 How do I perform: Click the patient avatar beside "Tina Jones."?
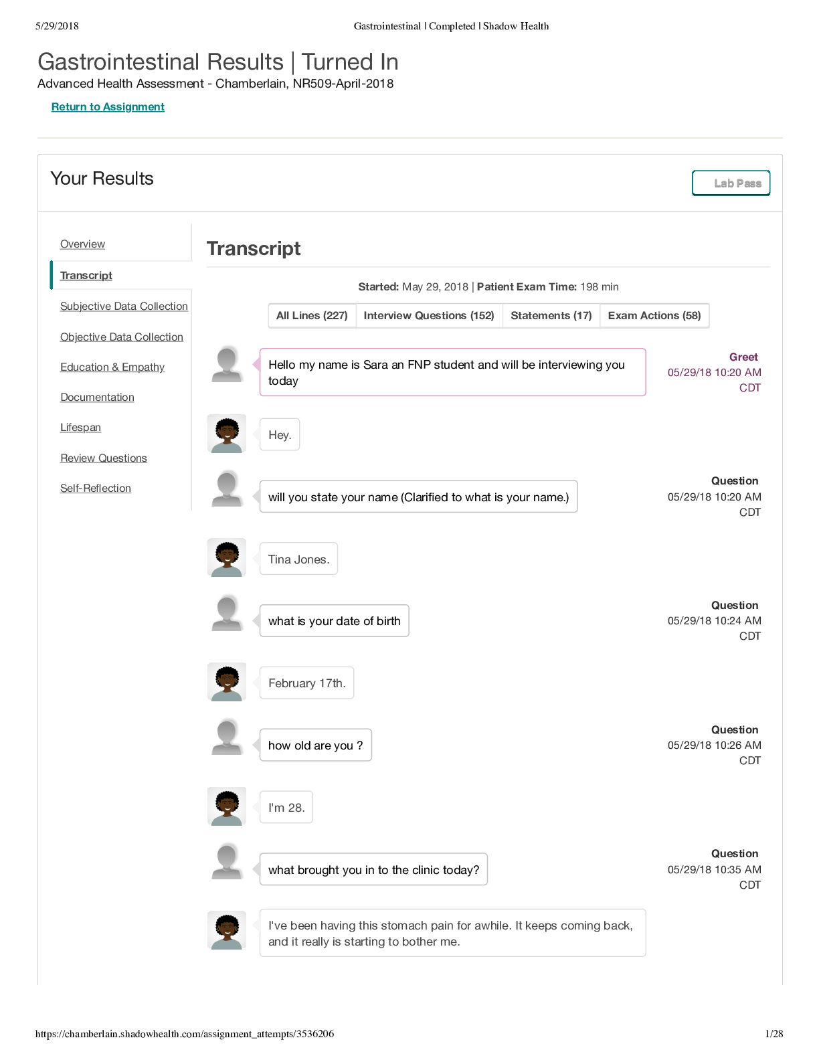[x=227, y=557]
